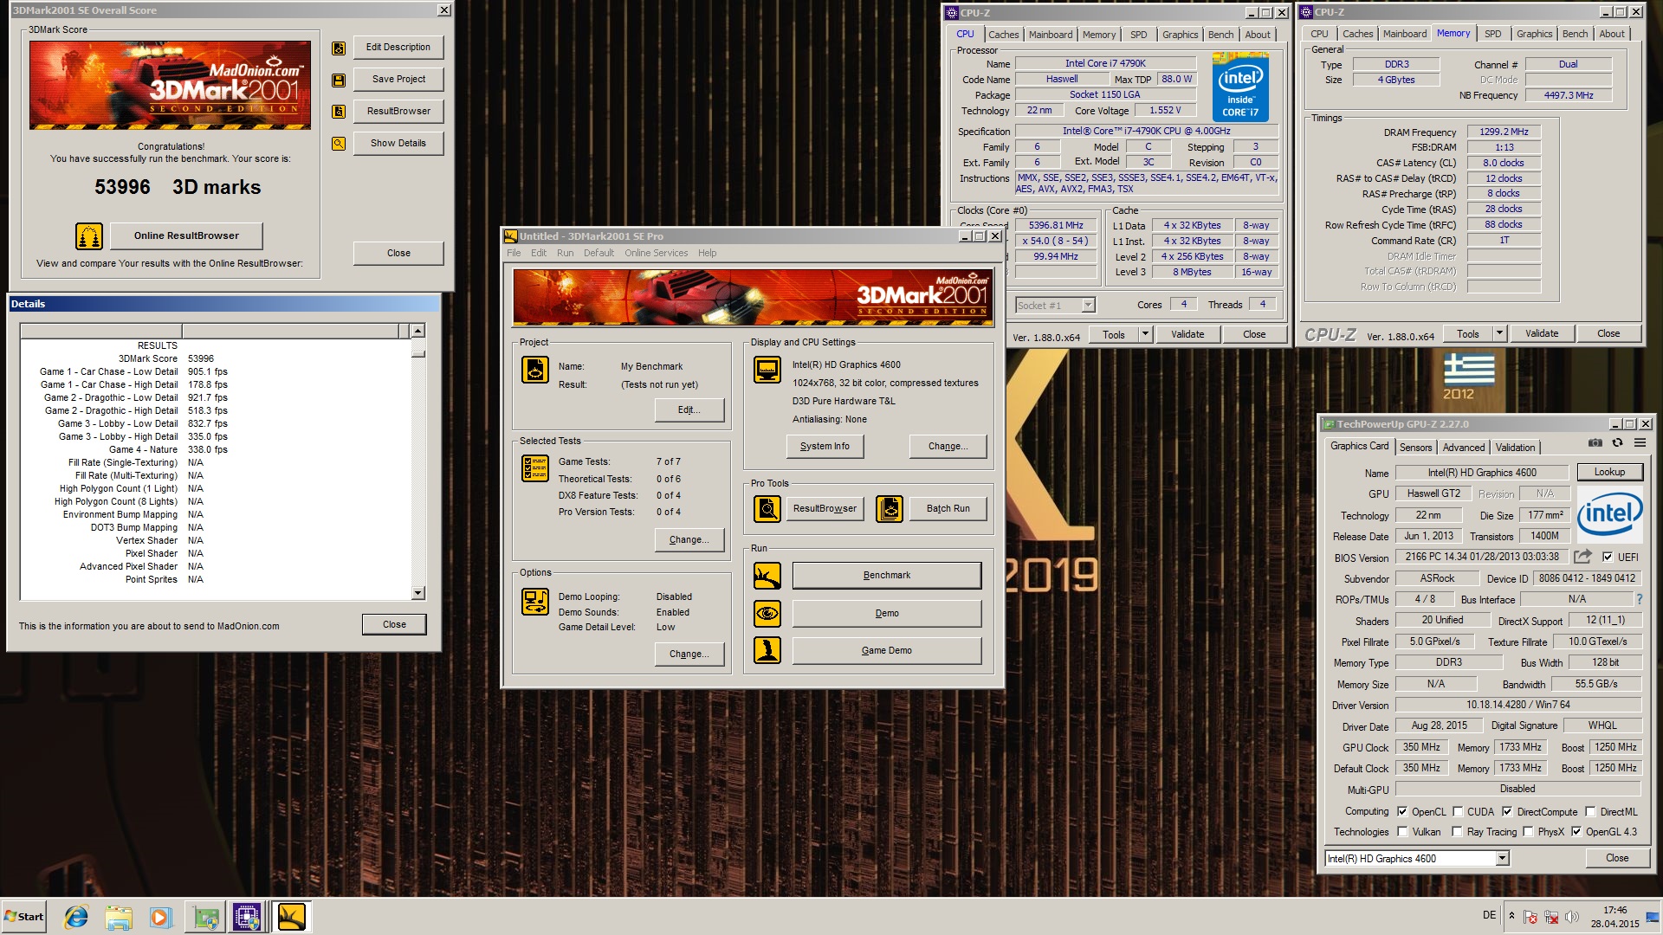The image size is (1663, 935).
Task: Click the Save Project floppy icon
Action: pos(339,80)
